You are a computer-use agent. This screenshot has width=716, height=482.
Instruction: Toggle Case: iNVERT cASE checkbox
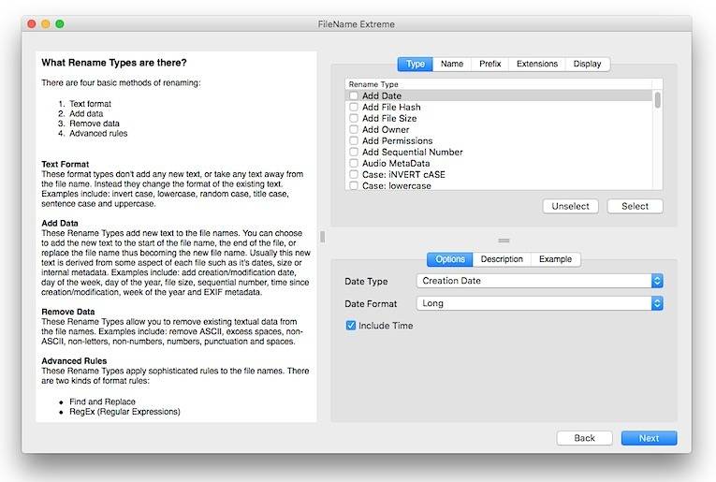(354, 174)
